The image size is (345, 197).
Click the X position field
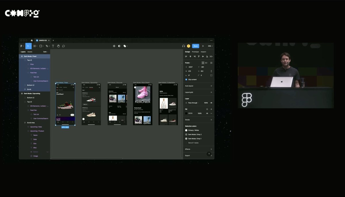click(191, 67)
